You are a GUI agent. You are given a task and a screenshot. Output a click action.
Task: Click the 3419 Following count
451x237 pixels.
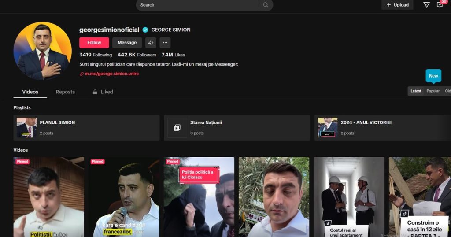point(96,55)
